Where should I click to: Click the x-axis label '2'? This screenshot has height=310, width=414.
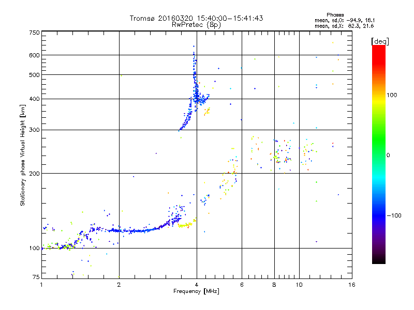[x=119, y=285]
